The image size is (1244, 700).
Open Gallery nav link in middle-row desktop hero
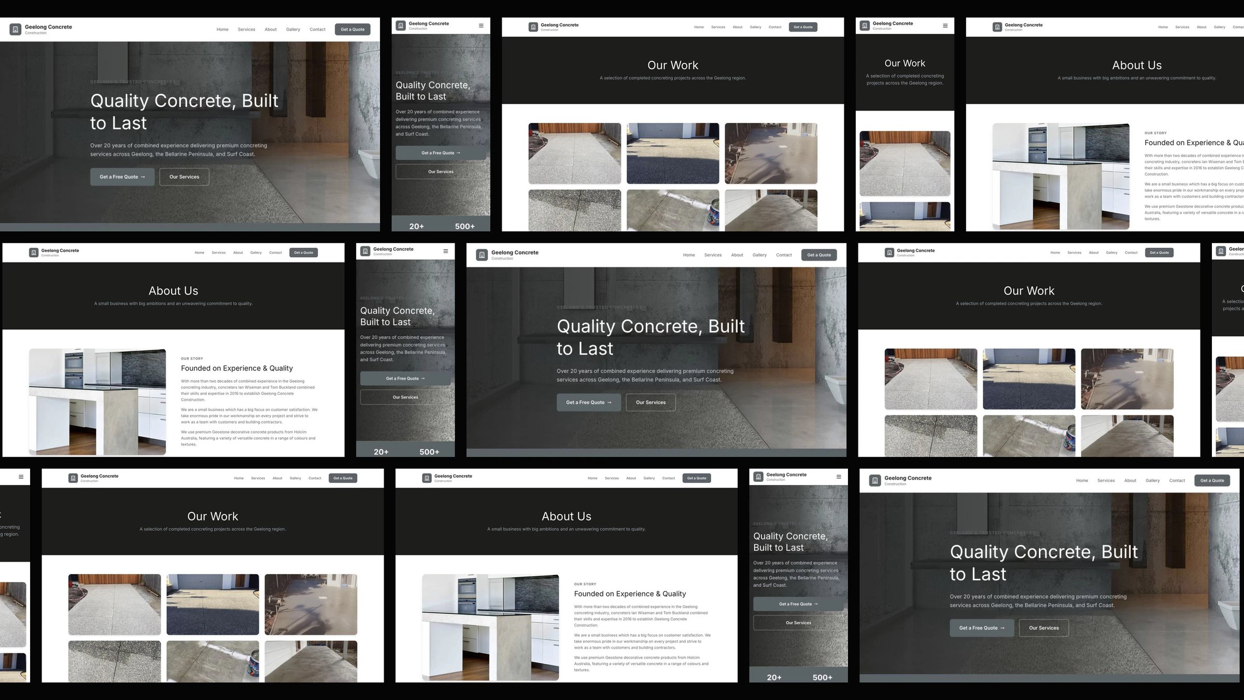[x=759, y=255]
